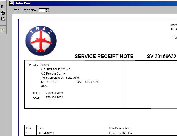This screenshot has width=177, height=136.
Task: Click the yellow pencil edit icon
Action: click(x=3, y=30)
